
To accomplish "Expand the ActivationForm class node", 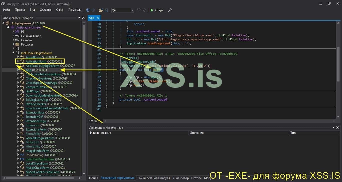I will 18,61.
